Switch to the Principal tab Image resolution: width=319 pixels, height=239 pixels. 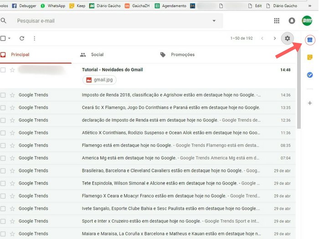pos(36,55)
